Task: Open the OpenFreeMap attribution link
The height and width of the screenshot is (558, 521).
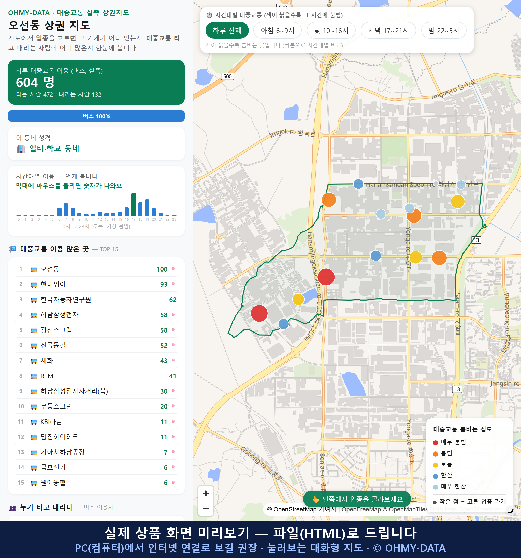Action: pos(361,509)
